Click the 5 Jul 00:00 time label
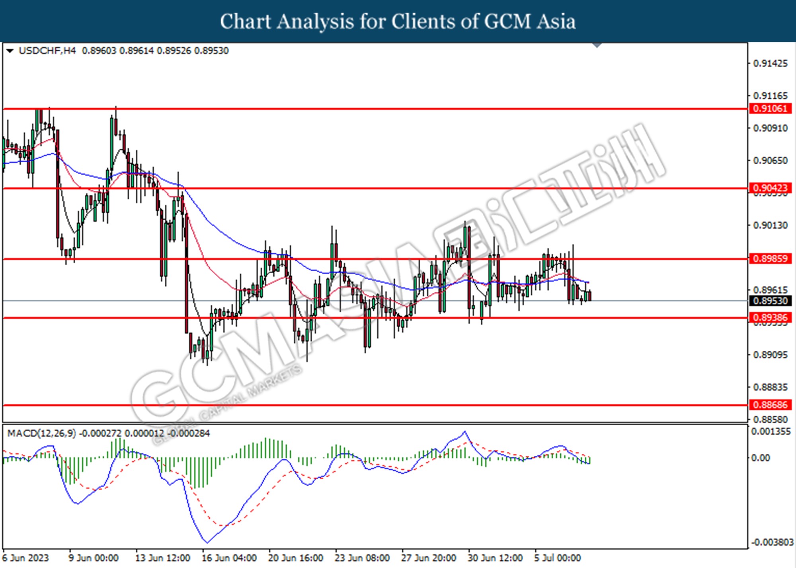The image size is (796, 568). point(558,558)
